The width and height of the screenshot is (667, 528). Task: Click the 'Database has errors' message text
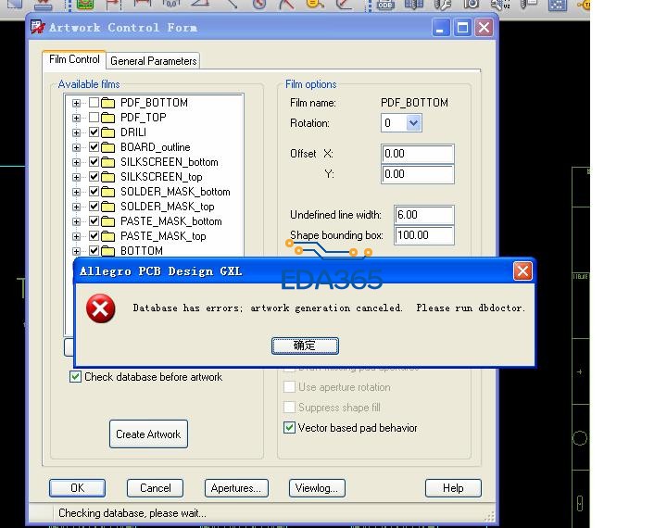click(328, 308)
